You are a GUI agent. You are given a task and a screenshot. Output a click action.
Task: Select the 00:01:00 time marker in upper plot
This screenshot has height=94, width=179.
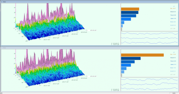[x=65, y=36]
